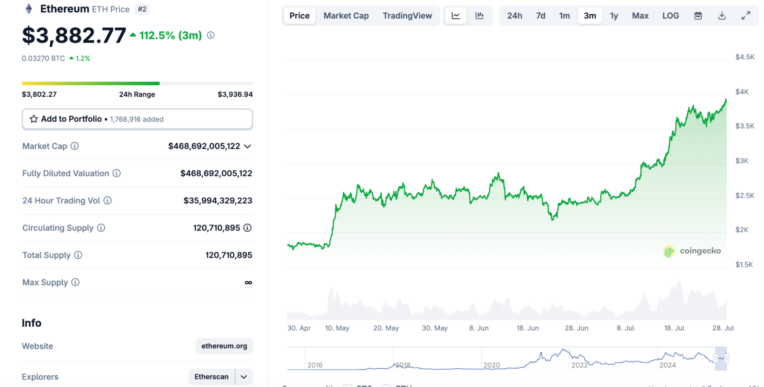Open ethereum.org website link
This screenshot has height=387, width=764.
coord(224,346)
